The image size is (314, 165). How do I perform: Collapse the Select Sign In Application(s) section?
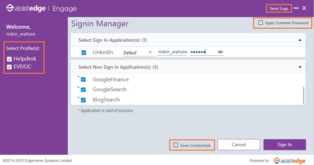pyautogui.click(x=300, y=40)
